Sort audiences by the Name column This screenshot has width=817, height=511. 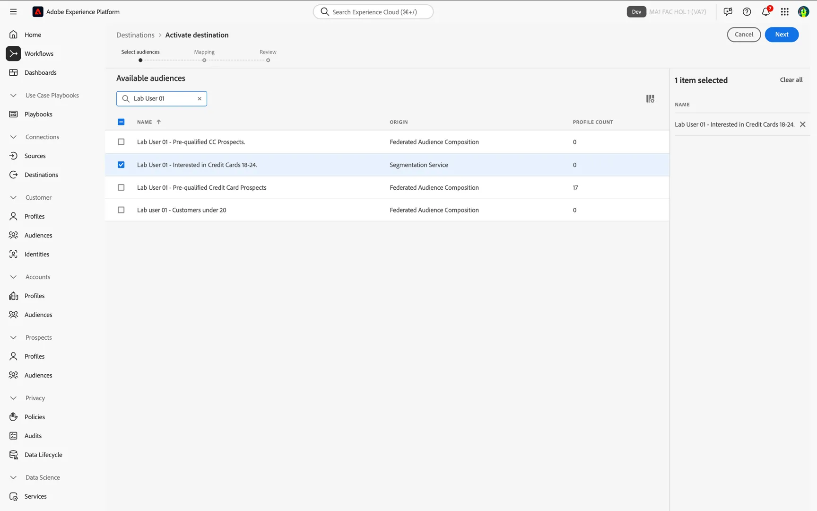pyautogui.click(x=149, y=122)
